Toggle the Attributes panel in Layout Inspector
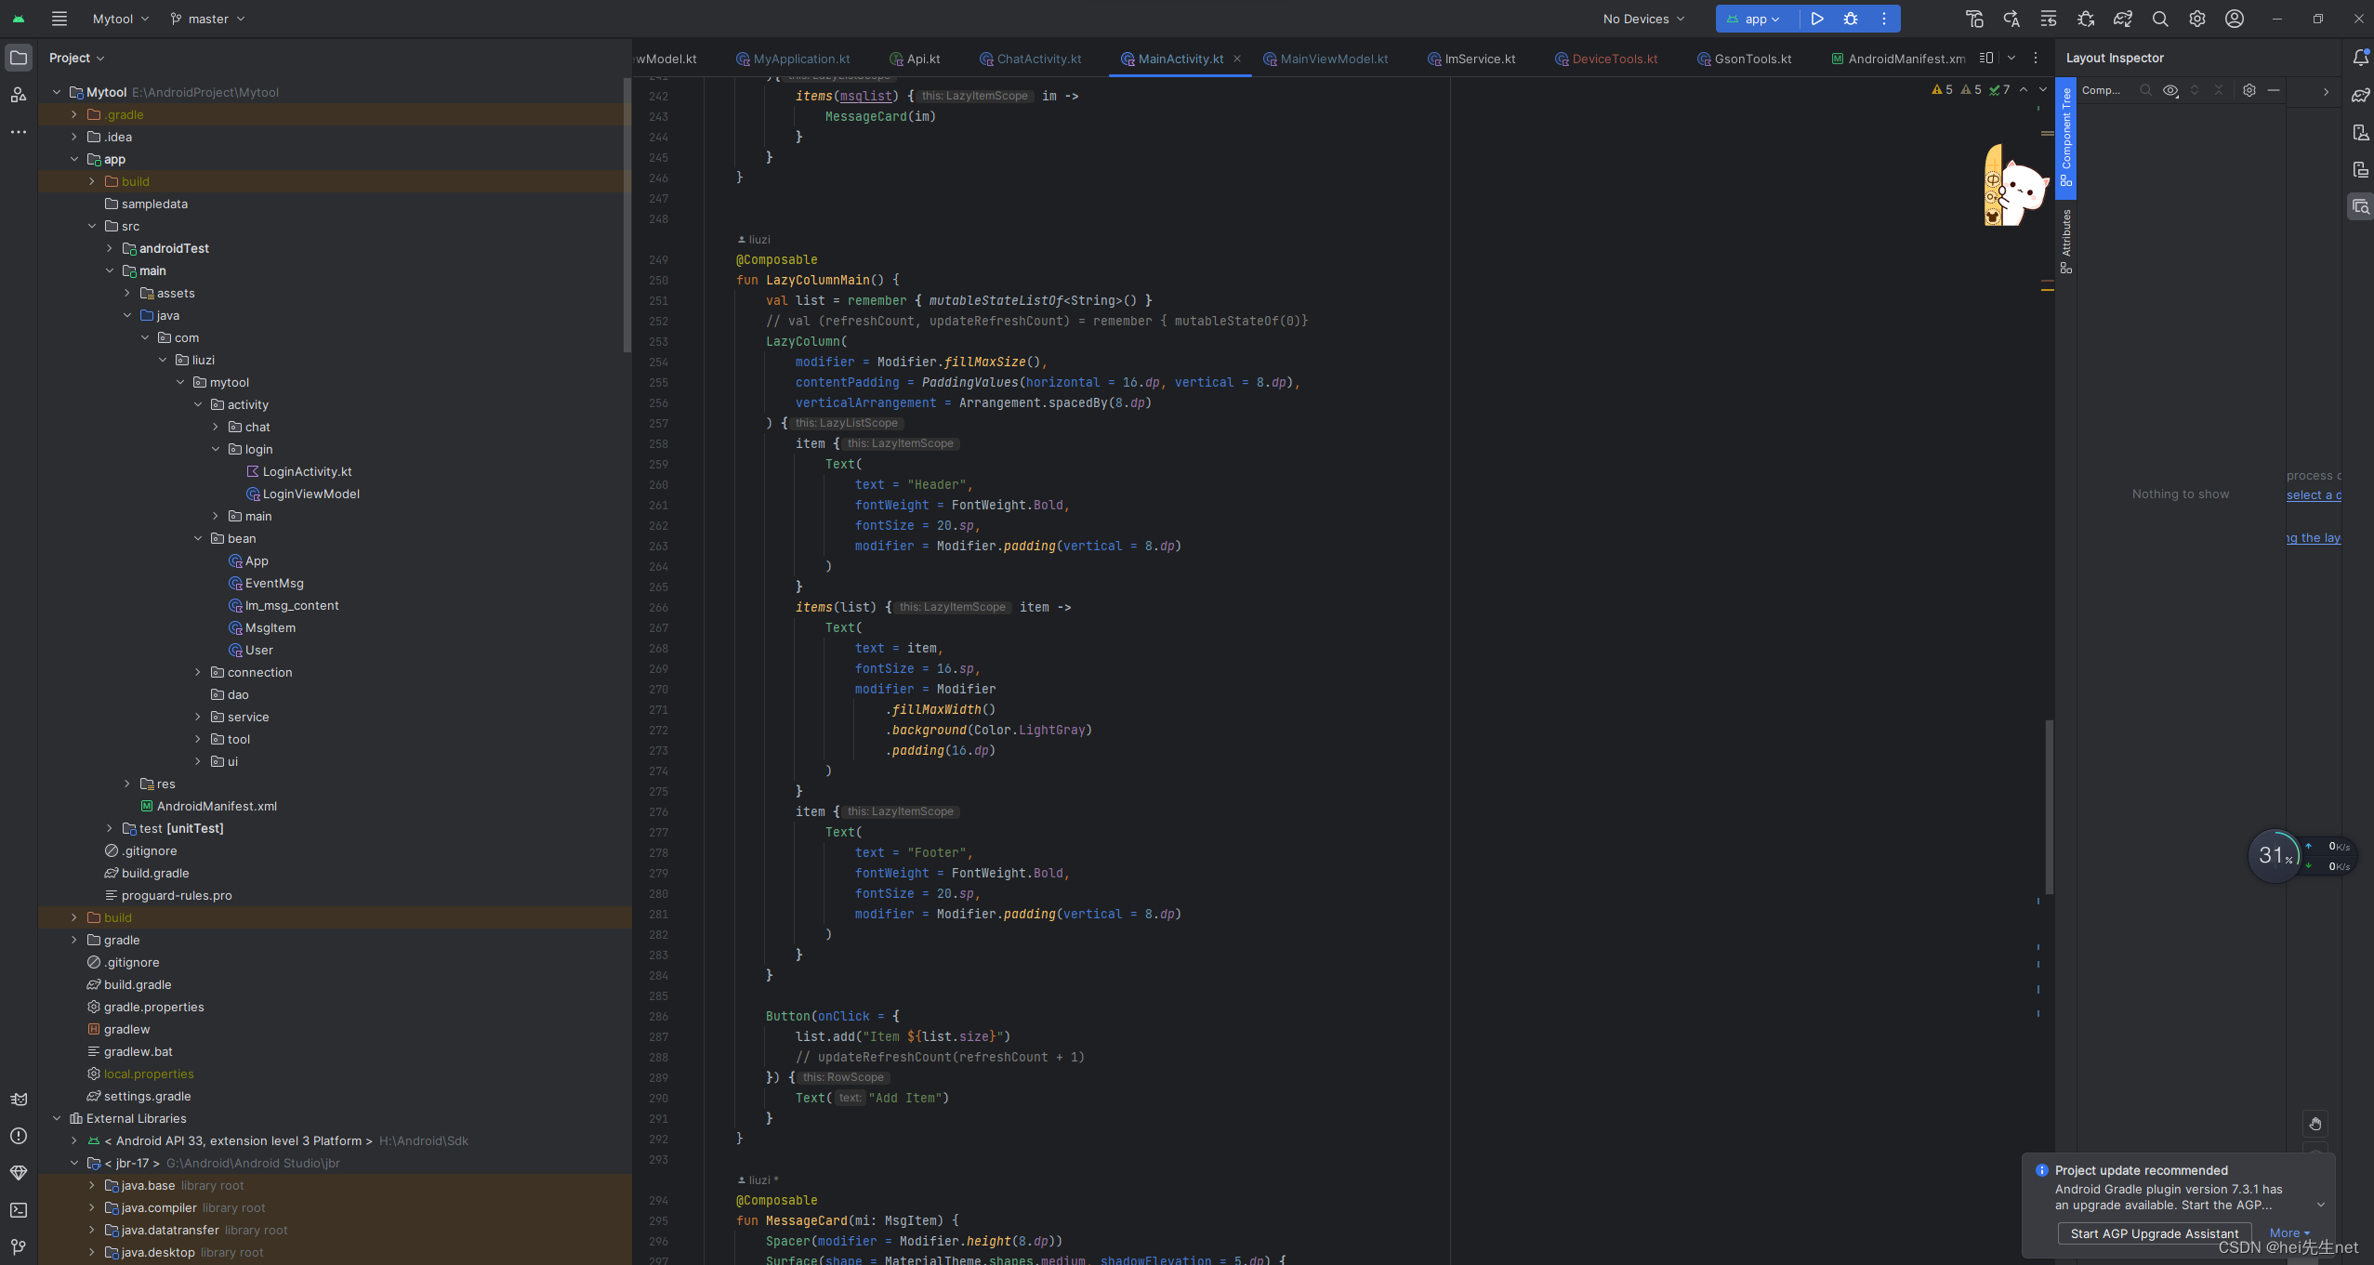 [2067, 234]
